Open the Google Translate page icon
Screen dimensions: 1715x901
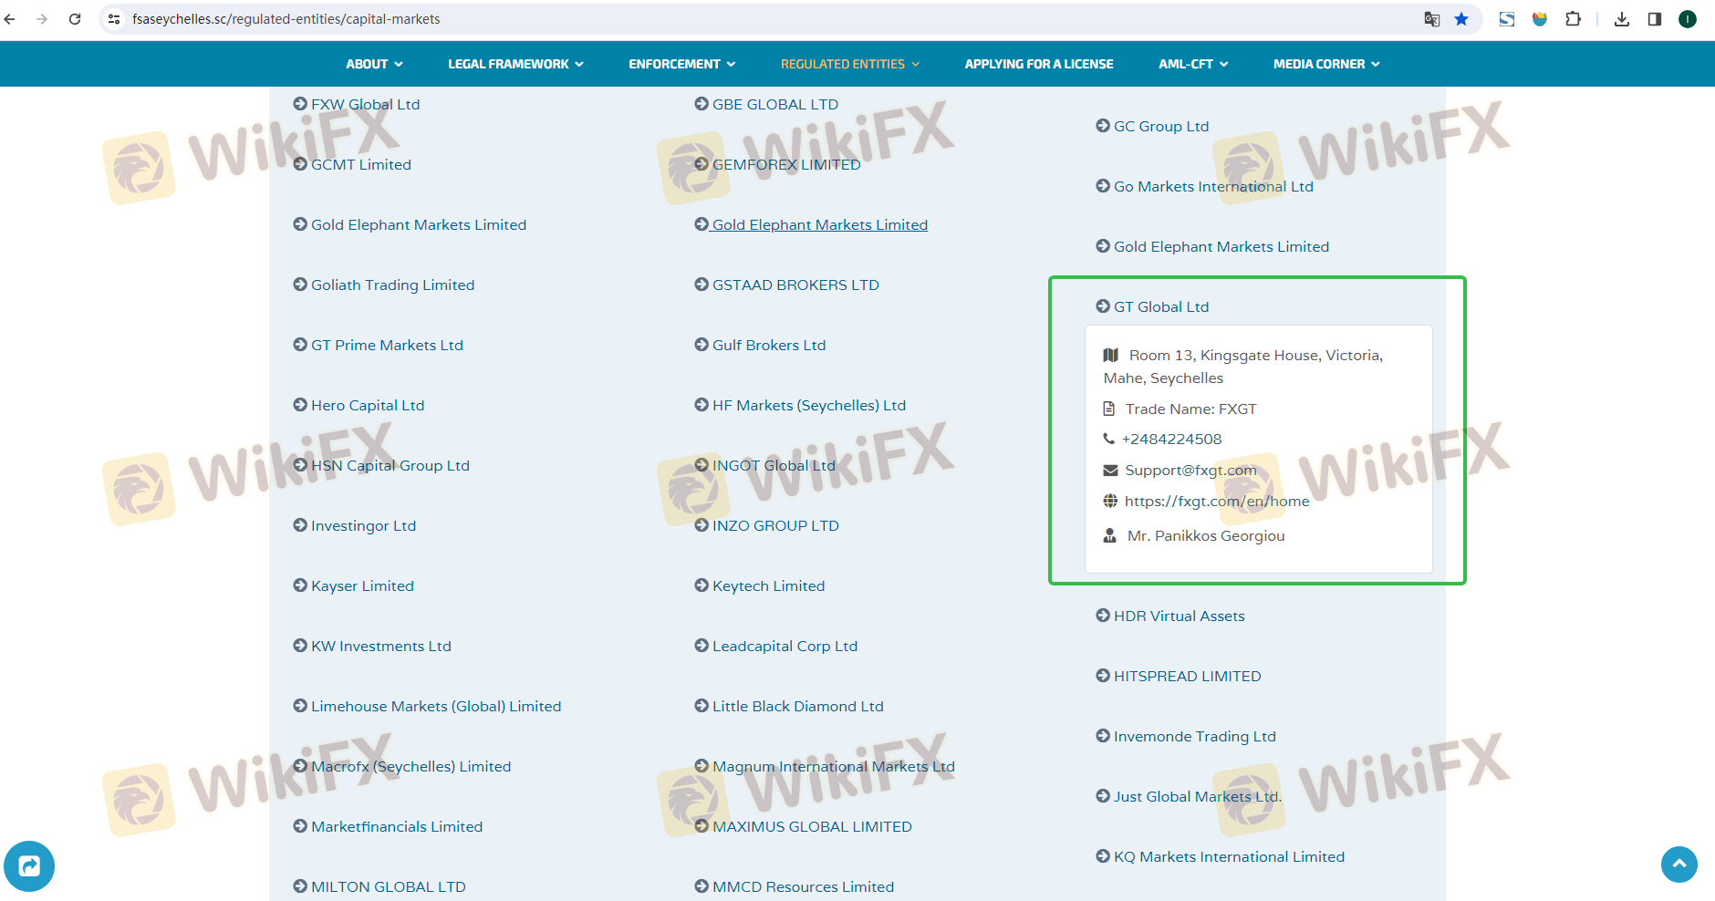[1432, 19]
